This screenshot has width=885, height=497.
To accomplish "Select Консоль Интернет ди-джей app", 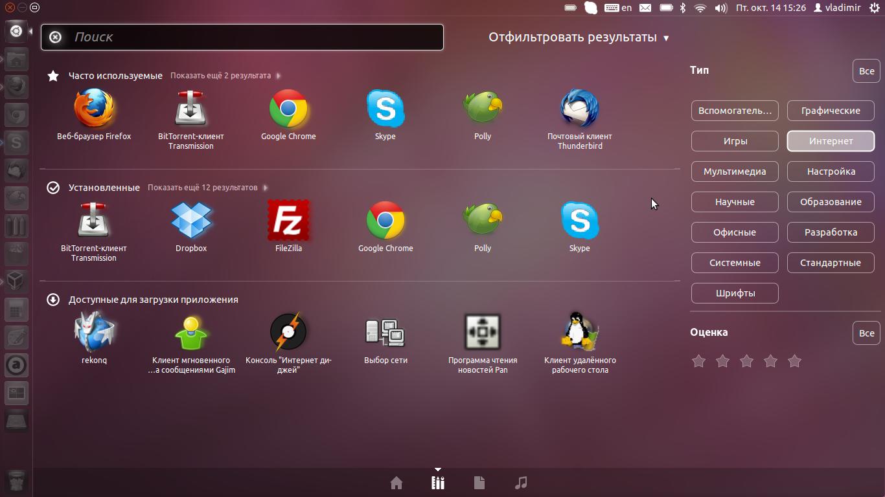I will click(288, 344).
